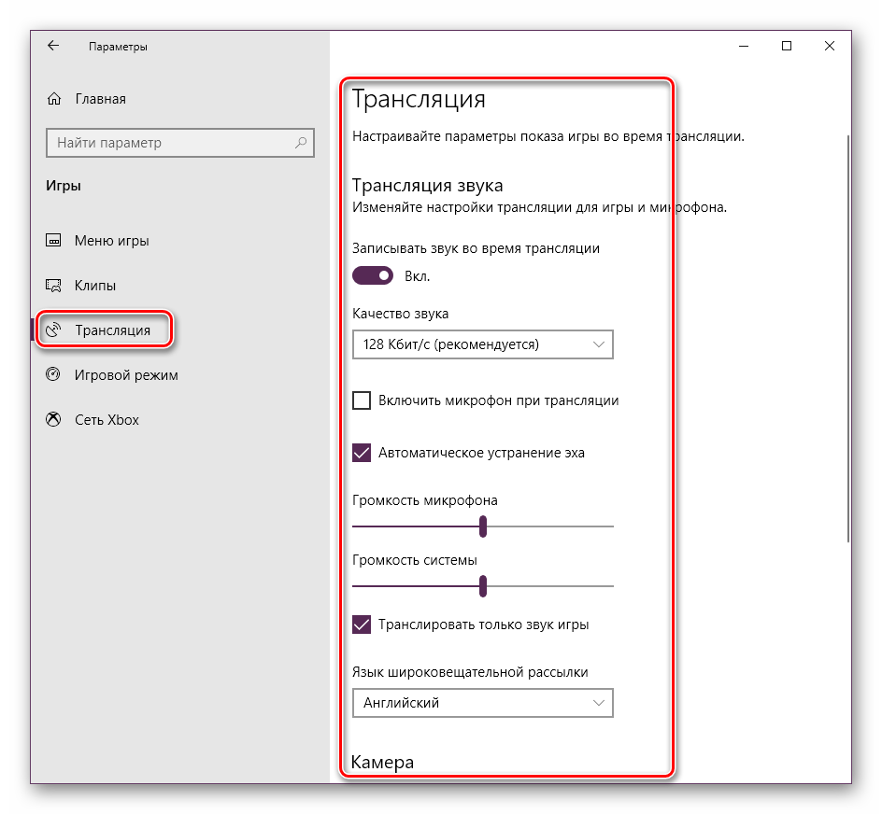Screen dimensions: 882x814
Task: Expand the Язык широковещательной рассылки dropdown
Action: click(x=482, y=703)
